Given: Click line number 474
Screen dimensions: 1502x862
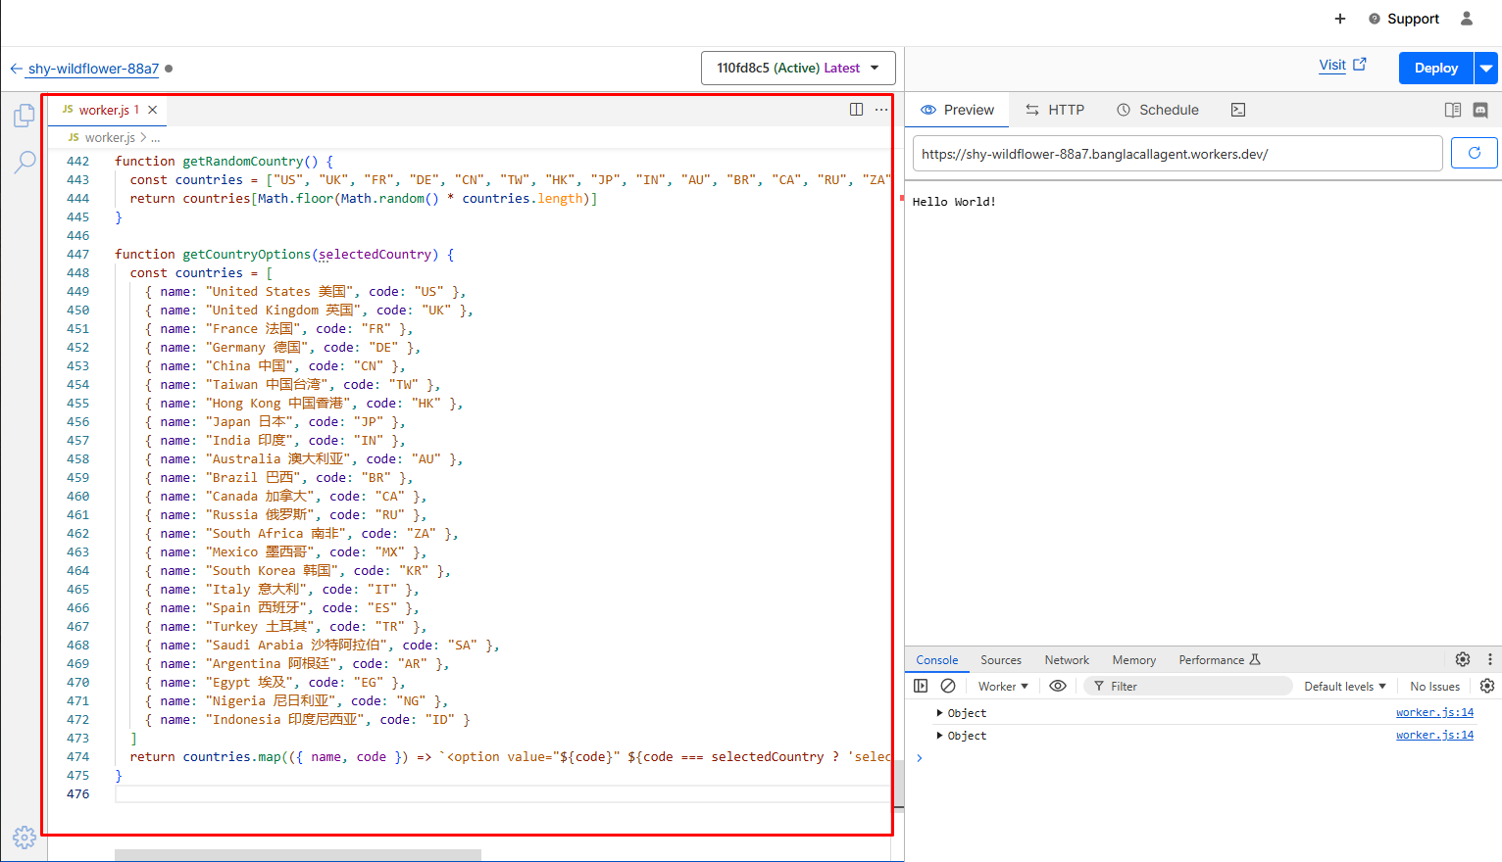Looking at the screenshot, I should (x=77, y=757).
